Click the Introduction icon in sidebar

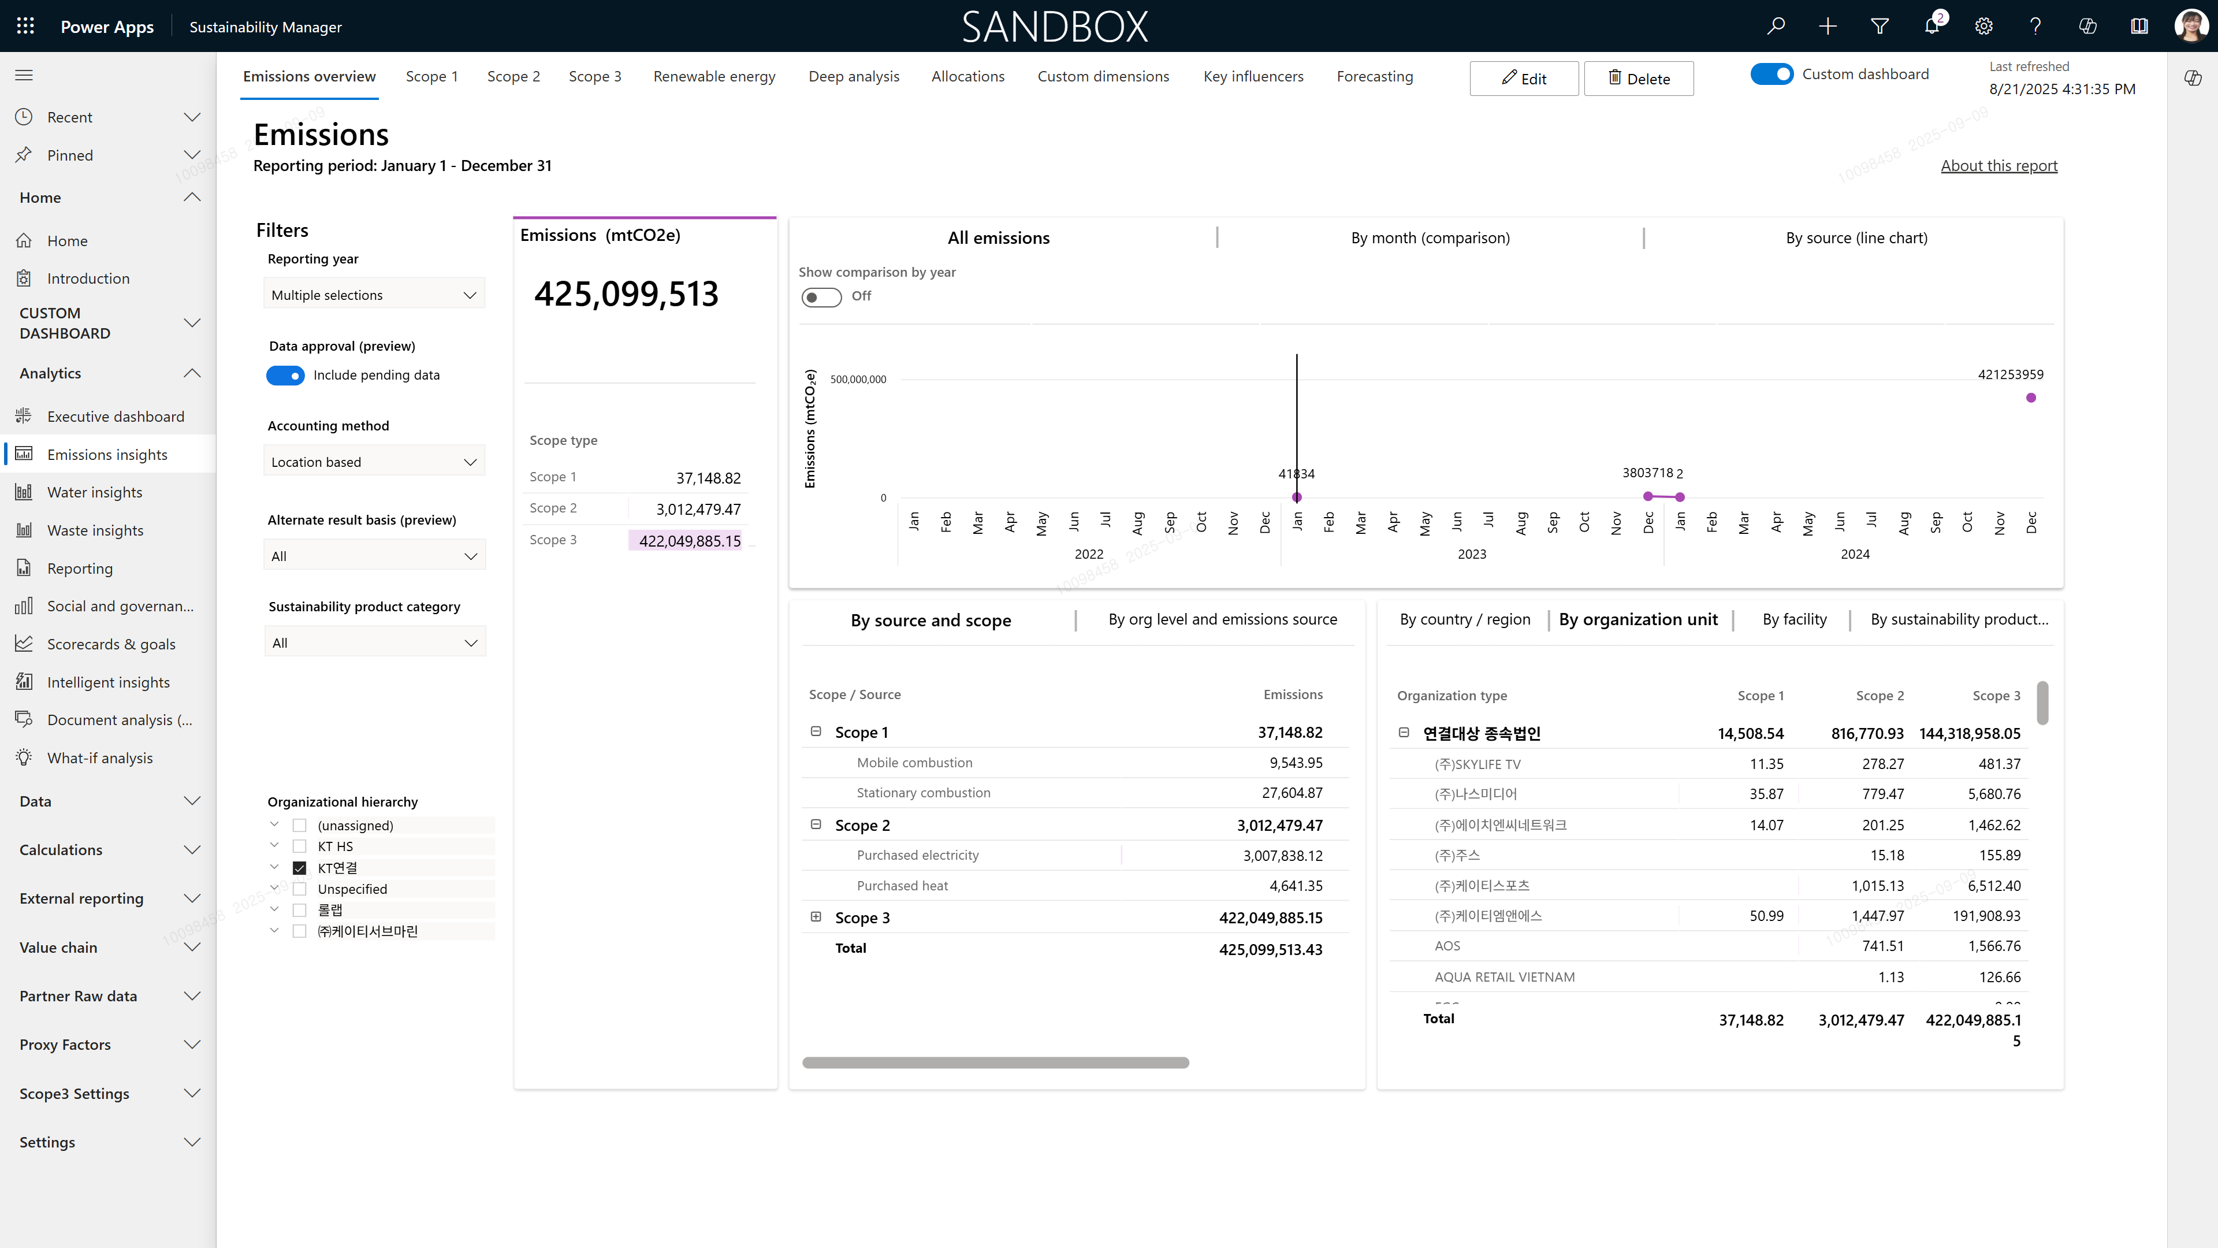point(24,278)
